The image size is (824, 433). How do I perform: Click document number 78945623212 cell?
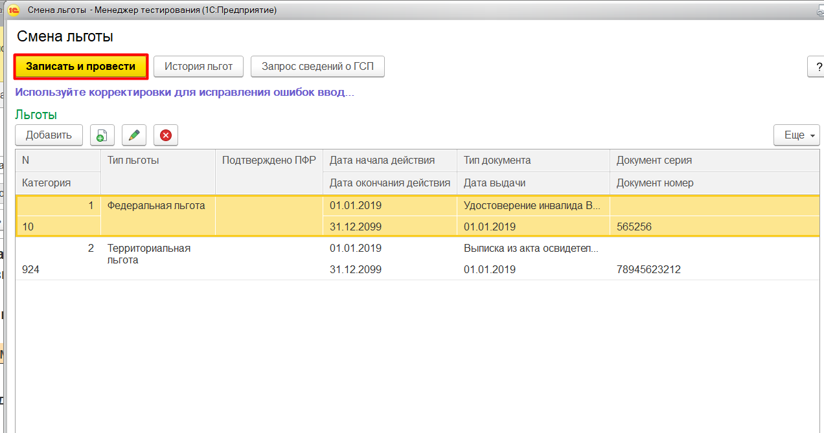648,270
